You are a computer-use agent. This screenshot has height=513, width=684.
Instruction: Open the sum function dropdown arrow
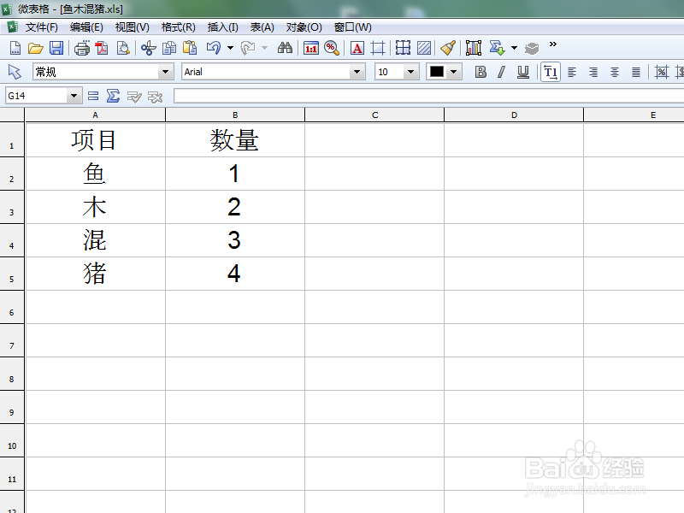pyautogui.click(x=515, y=48)
